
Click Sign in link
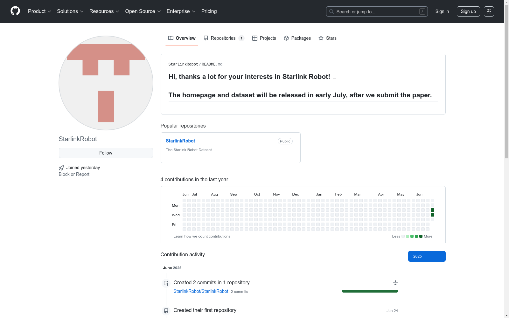pos(442,11)
